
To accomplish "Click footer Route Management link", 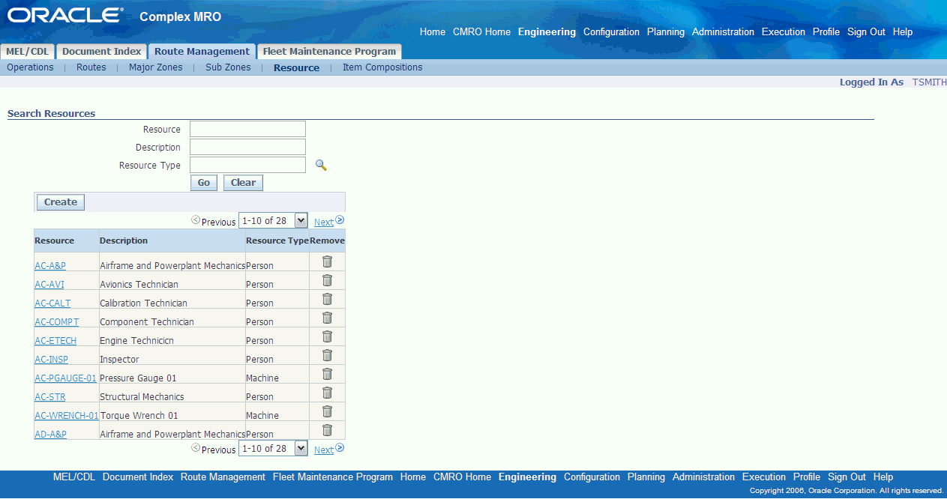I will tap(223, 477).
